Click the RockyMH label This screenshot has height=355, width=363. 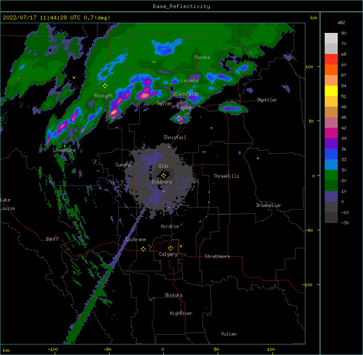pyautogui.click(x=103, y=96)
